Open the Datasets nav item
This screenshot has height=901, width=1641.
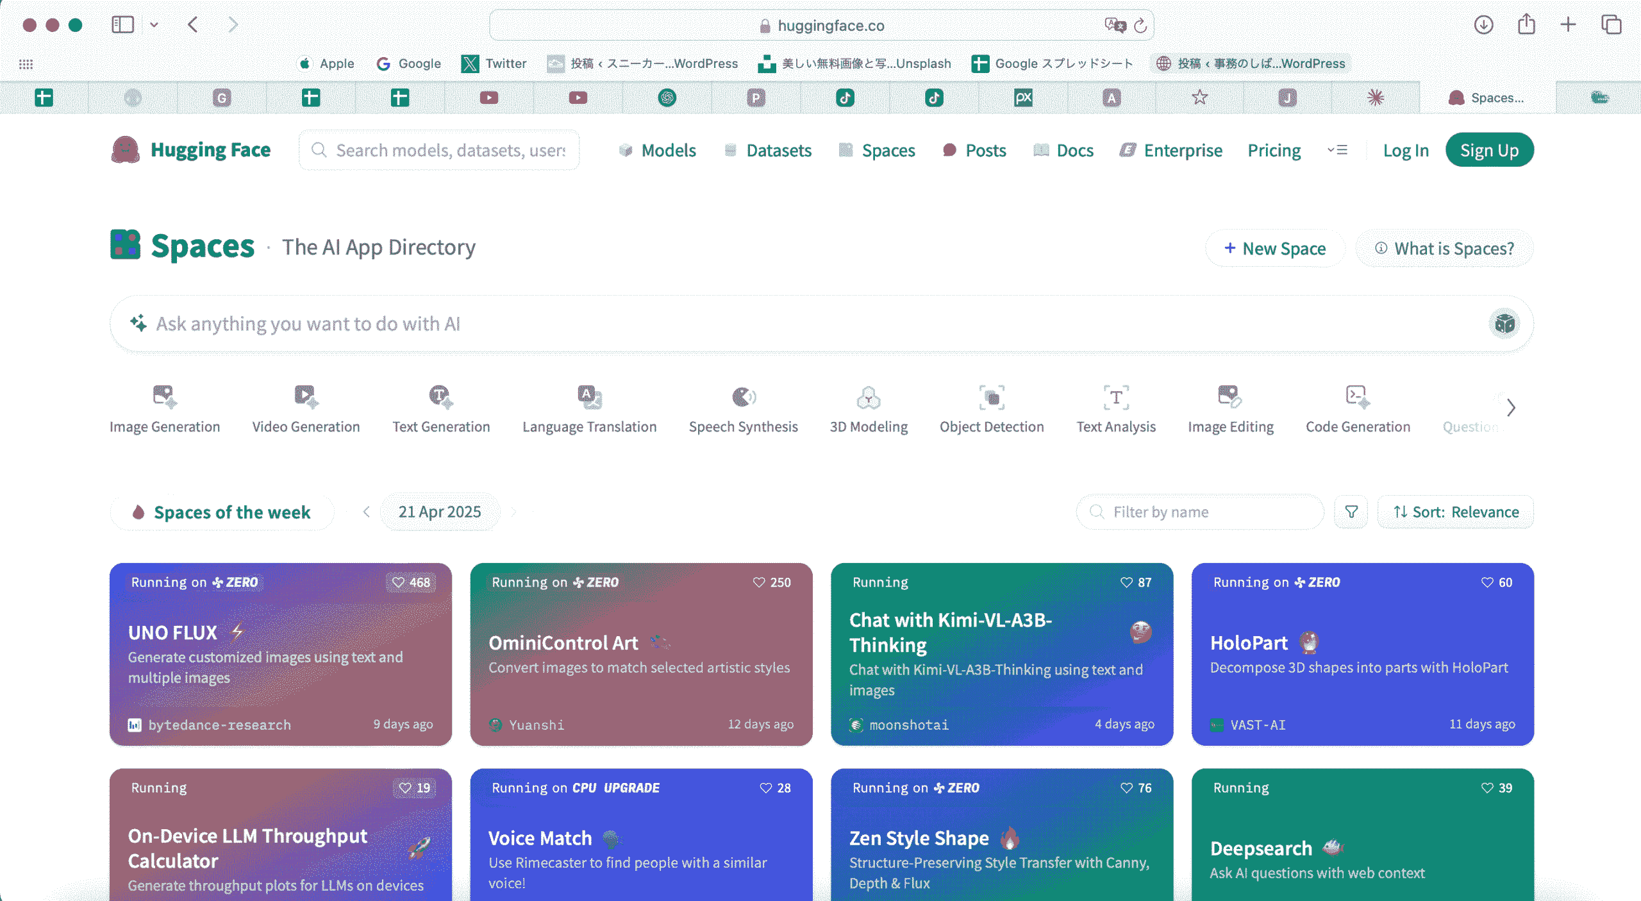(767, 150)
